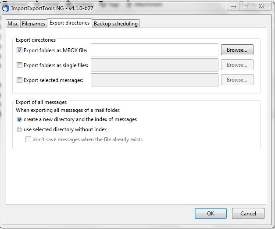The image size is (275, 229).
Task: Browse for the selected messages directory
Action: click(x=237, y=80)
